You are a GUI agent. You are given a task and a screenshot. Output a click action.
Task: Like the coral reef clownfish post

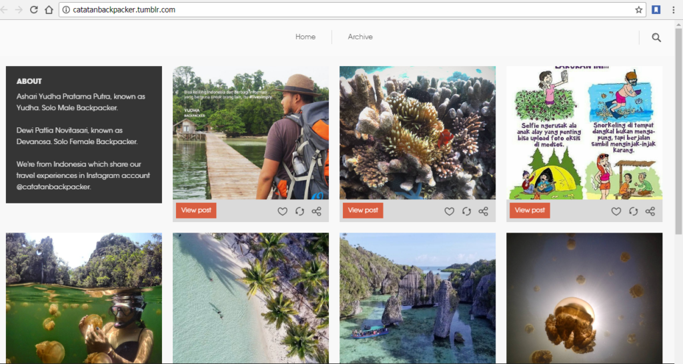point(449,211)
